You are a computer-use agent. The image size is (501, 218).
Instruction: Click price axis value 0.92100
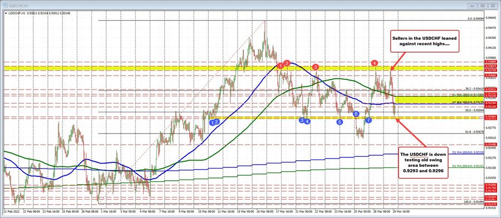click(x=490, y=167)
